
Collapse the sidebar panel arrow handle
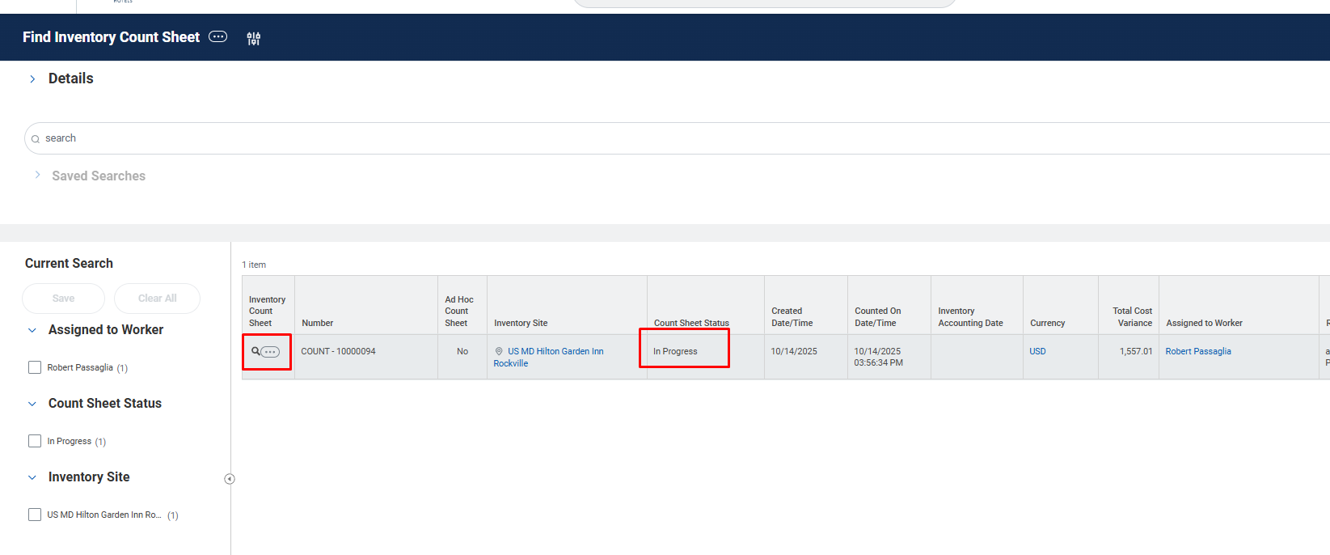tap(230, 479)
